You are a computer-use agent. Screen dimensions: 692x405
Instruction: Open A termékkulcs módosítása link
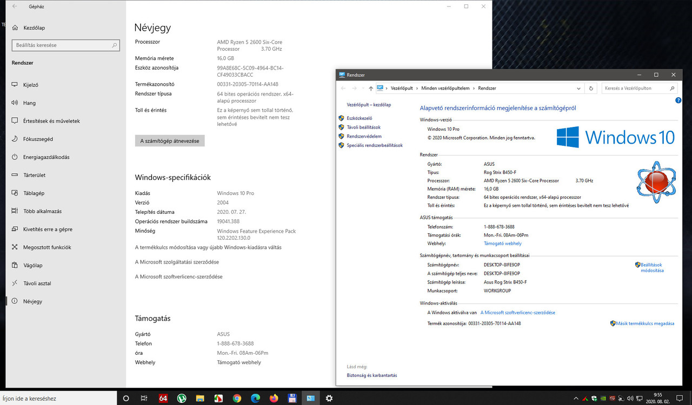tap(208, 247)
